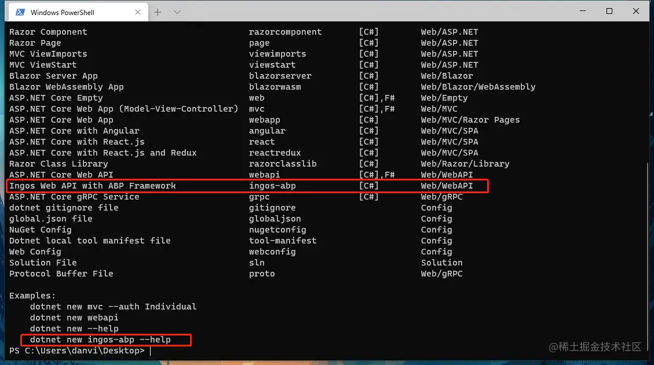
Task: Click the 'globaljson' short name
Action: (x=275, y=219)
